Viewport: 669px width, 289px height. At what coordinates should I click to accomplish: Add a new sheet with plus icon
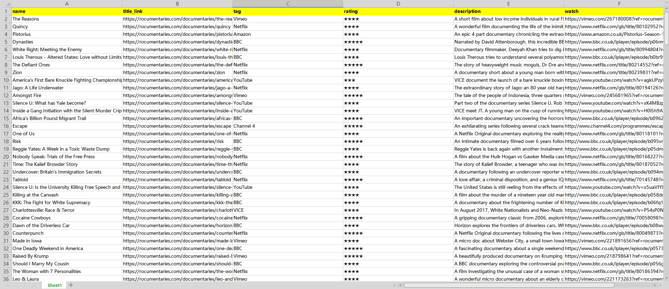coord(71,285)
